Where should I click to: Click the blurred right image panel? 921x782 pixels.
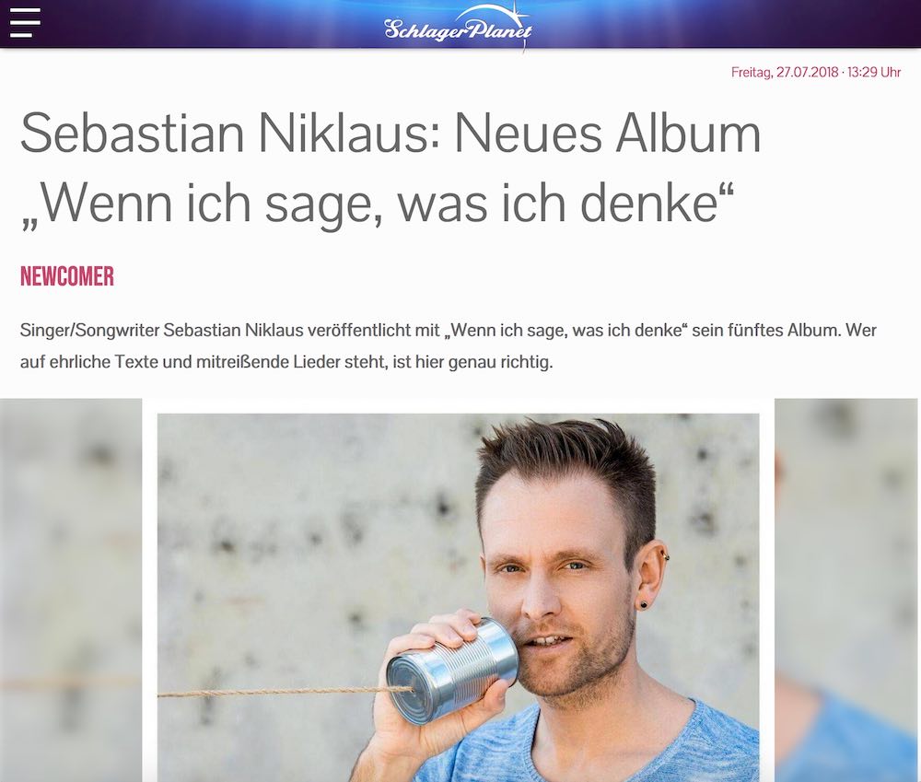(845, 589)
